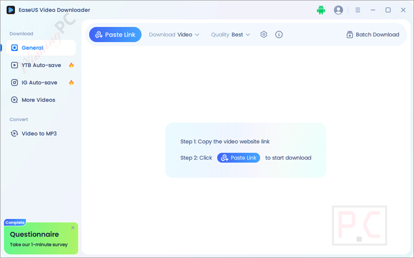
Task: Switch to YTB Auto-save tab
Action: tap(41, 65)
